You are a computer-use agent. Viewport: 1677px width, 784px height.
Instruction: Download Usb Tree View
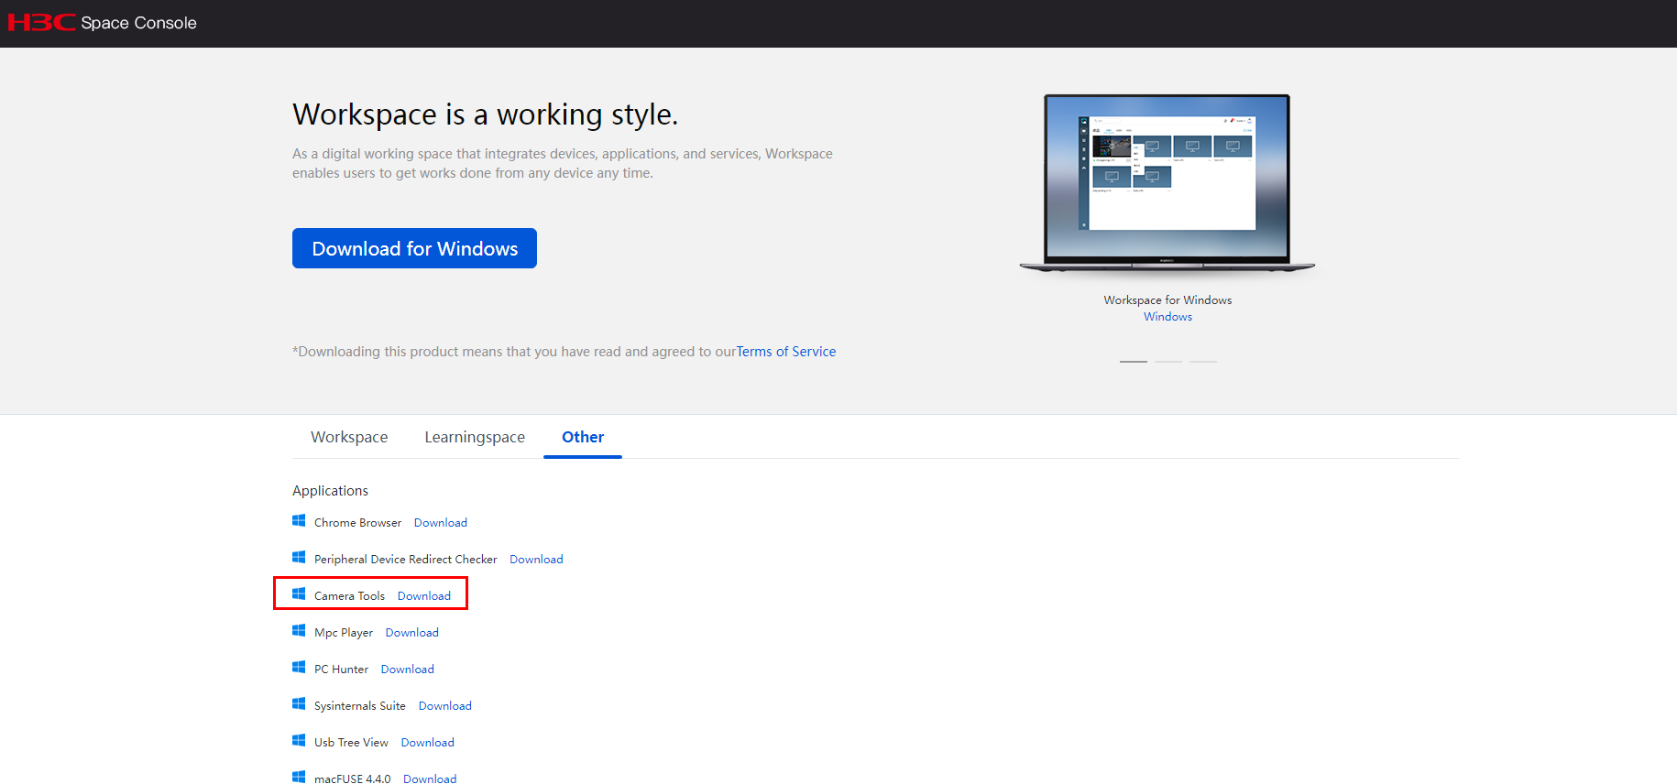coord(428,743)
